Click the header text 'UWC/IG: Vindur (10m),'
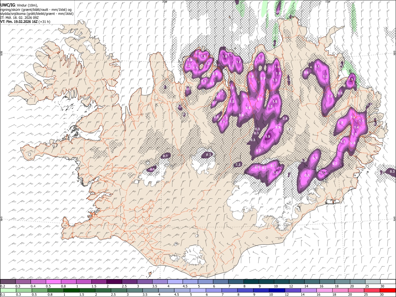The image size is (396, 297). [x=19, y=5]
